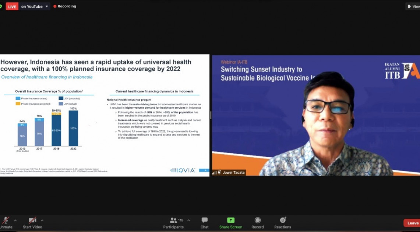
Task: Unmute the microphone
Action: pyautogui.click(x=6, y=222)
